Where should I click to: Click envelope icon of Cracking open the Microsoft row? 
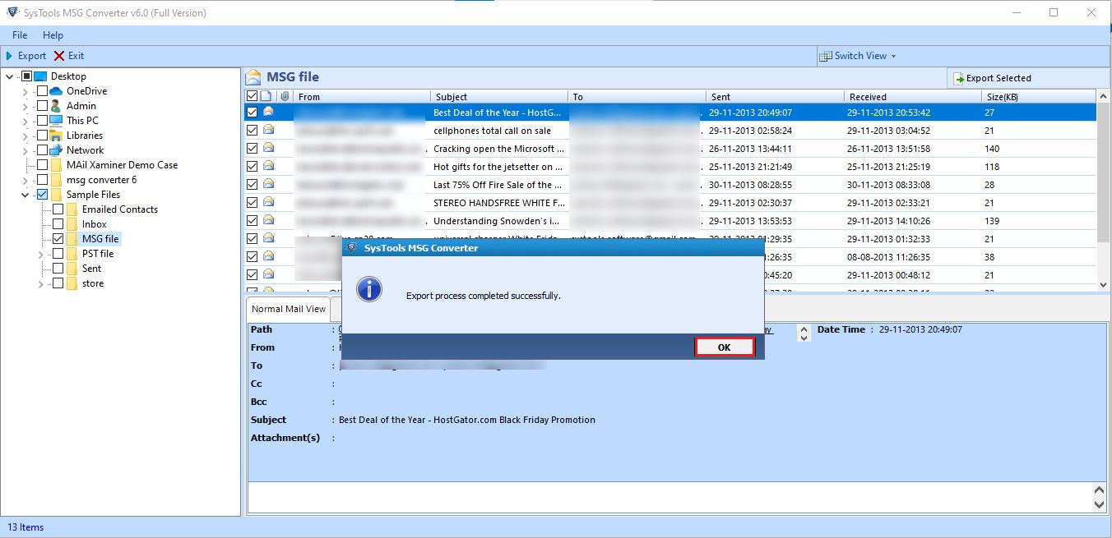tap(268, 149)
